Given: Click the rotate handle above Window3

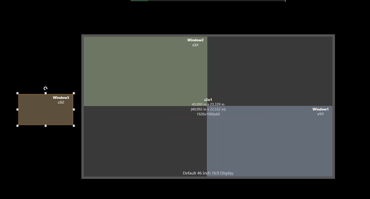Looking at the screenshot, I should pyautogui.click(x=46, y=88).
